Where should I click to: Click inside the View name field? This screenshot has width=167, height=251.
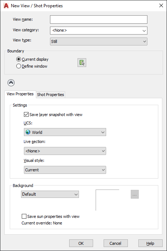[99, 20]
